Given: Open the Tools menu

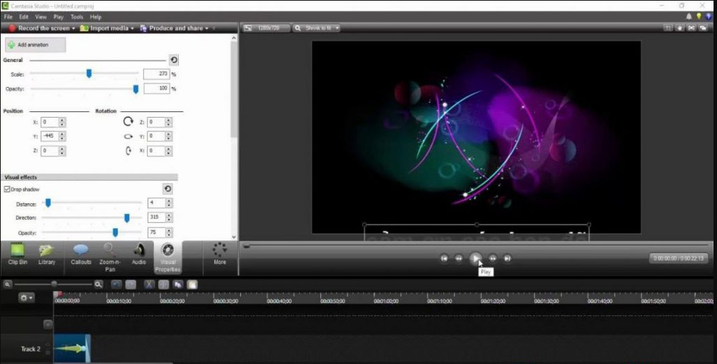Looking at the screenshot, I should pos(77,17).
